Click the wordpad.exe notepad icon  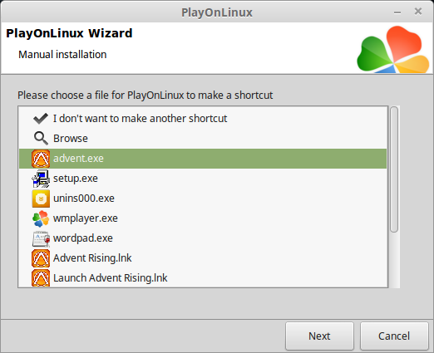point(41,238)
